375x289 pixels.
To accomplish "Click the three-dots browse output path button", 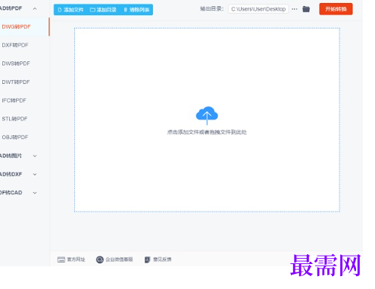I will [295, 9].
